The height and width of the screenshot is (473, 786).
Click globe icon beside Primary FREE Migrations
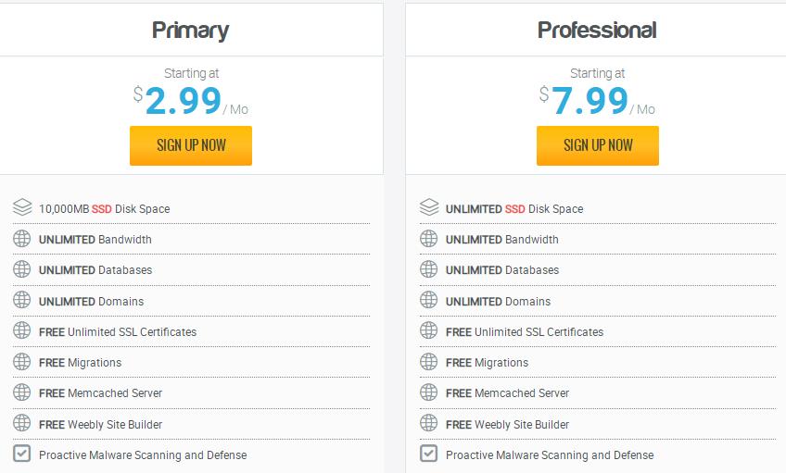[x=22, y=362]
